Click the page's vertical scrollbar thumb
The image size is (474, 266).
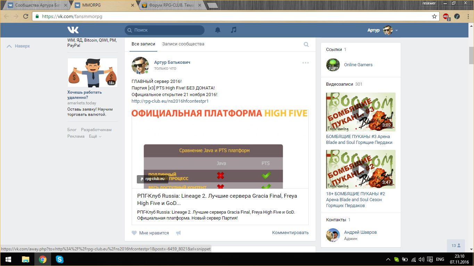471,55
